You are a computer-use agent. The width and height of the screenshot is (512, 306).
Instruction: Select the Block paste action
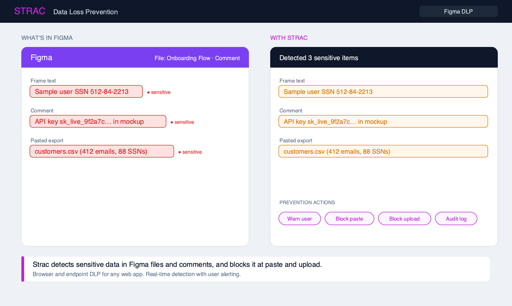pos(350,218)
